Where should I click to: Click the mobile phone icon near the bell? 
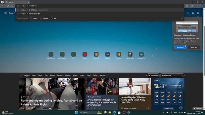pos(188,13)
